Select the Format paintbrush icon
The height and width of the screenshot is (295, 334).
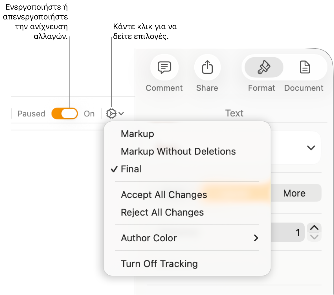coord(264,67)
